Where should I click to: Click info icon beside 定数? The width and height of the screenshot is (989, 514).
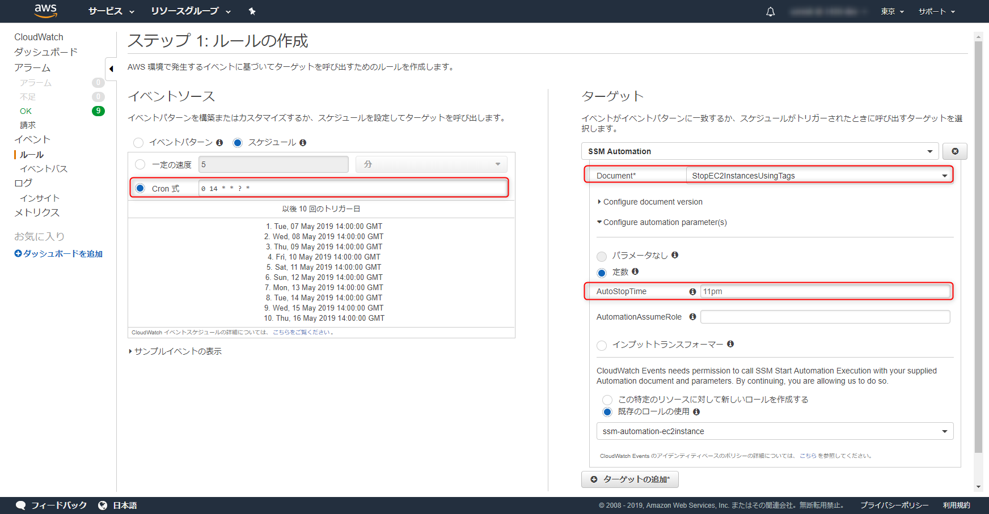click(x=635, y=271)
